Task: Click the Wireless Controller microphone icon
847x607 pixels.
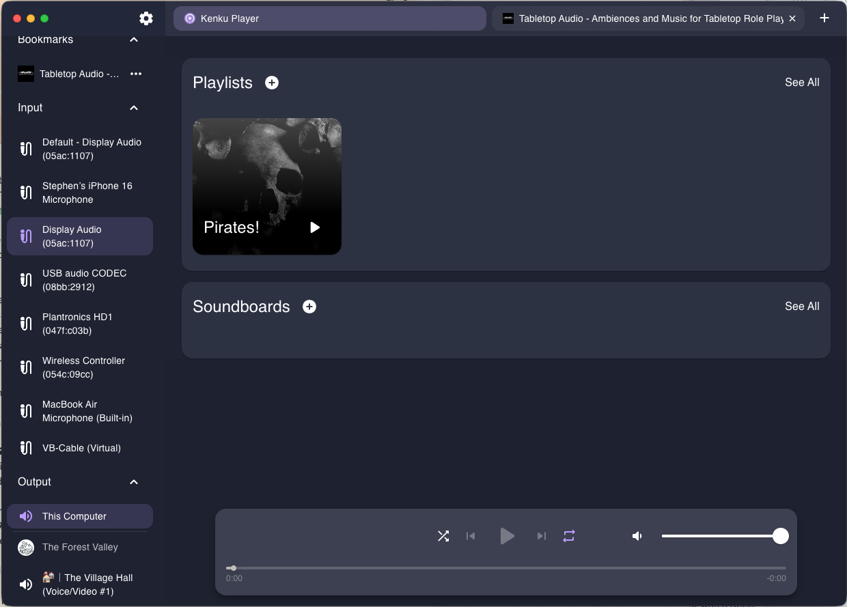Action: (26, 367)
